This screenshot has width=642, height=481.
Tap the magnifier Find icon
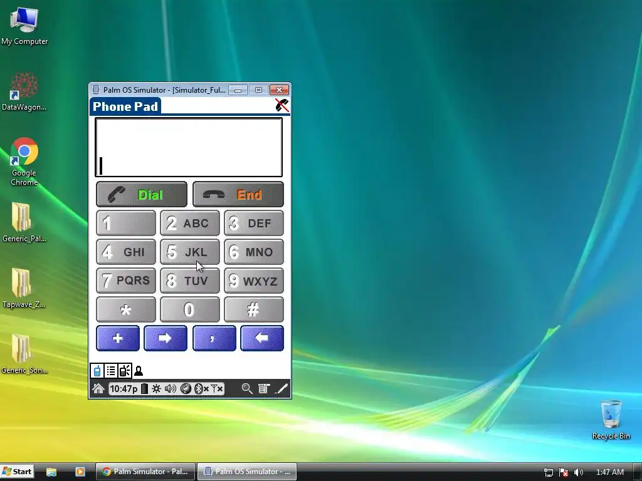pos(247,388)
